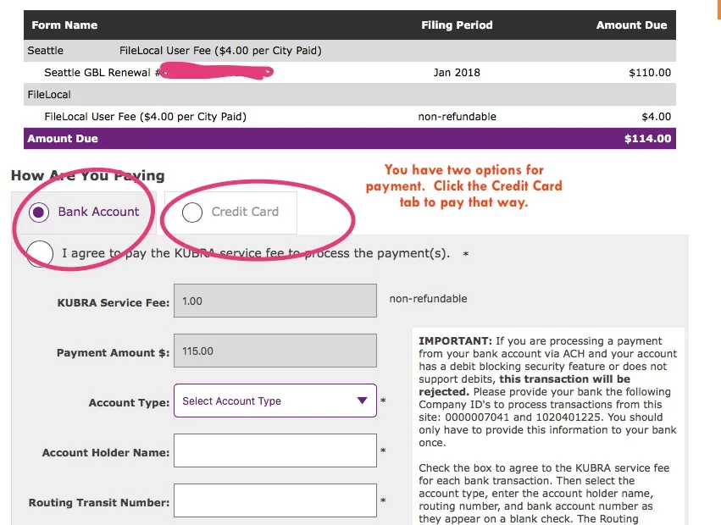Click the $110.00 amount cell

(x=650, y=73)
